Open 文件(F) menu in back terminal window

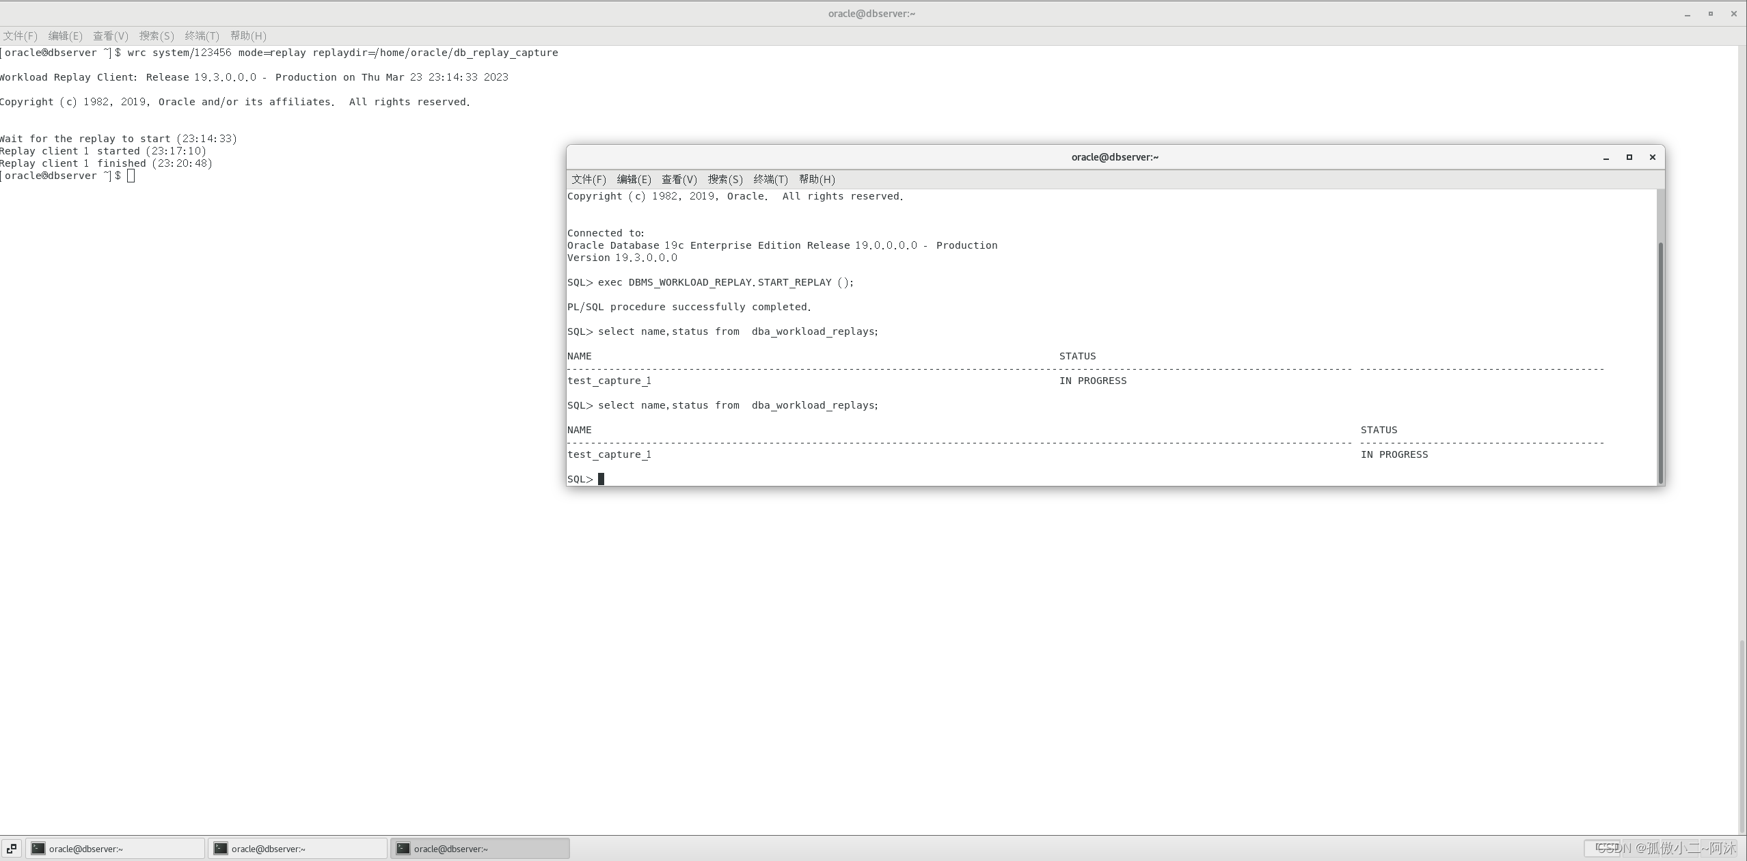(x=20, y=36)
